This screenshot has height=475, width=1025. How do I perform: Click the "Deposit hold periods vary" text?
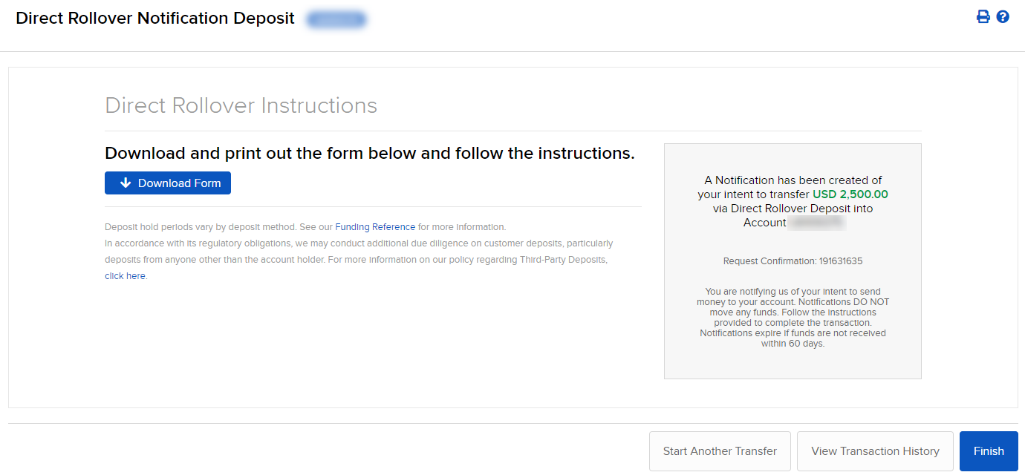201,227
